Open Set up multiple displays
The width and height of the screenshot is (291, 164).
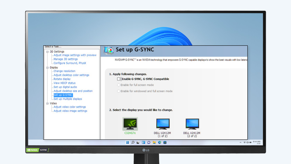68,99
